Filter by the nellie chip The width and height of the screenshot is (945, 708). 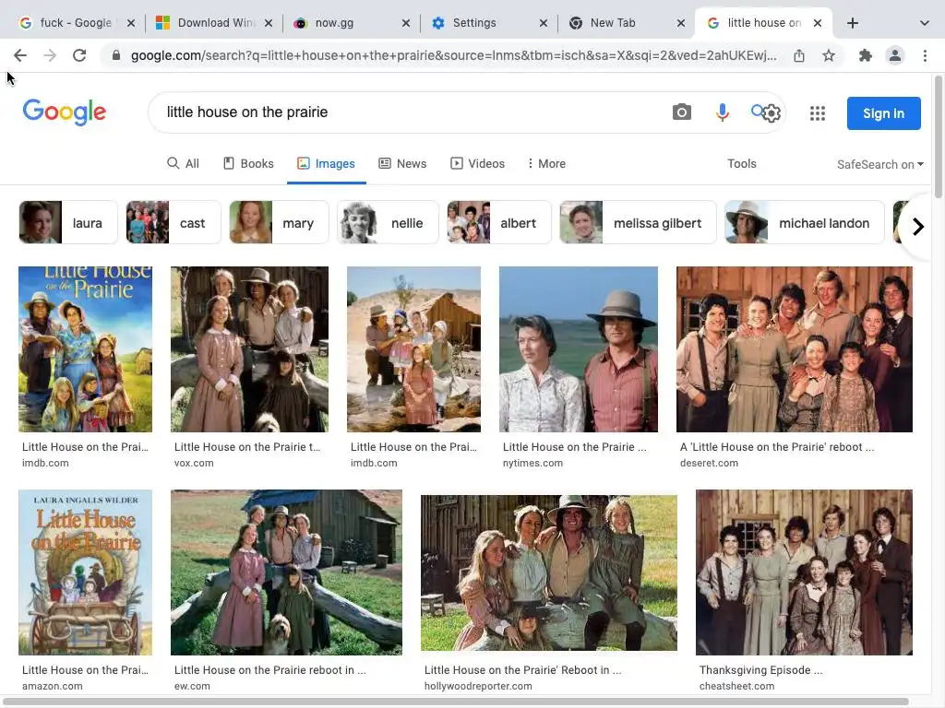coord(388,223)
